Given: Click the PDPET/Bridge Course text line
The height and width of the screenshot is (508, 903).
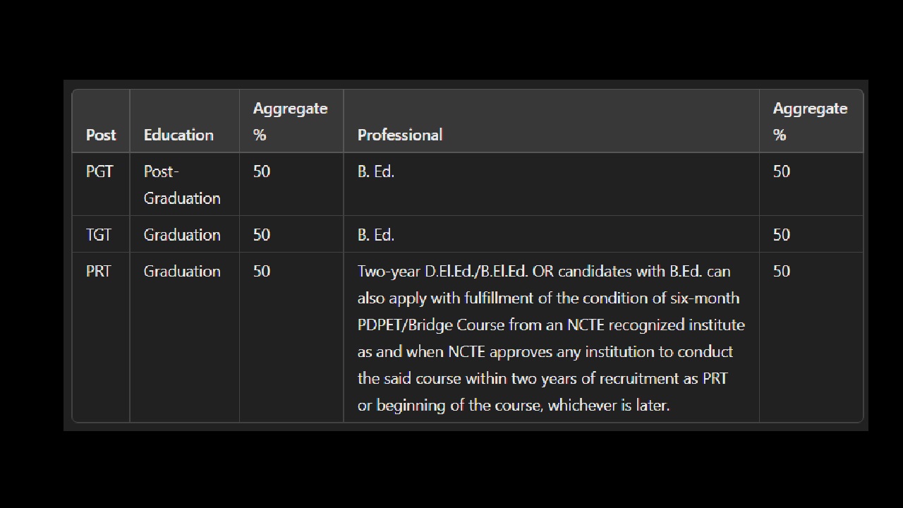Looking at the screenshot, I should (x=550, y=325).
